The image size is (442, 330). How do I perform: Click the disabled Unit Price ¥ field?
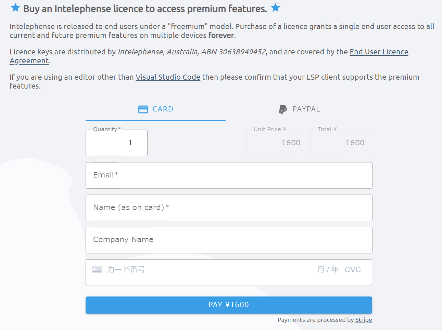pos(277,143)
